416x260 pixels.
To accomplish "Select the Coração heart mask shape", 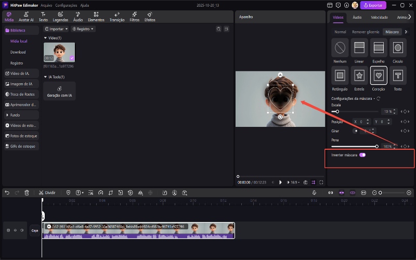I will click(x=378, y=76).
